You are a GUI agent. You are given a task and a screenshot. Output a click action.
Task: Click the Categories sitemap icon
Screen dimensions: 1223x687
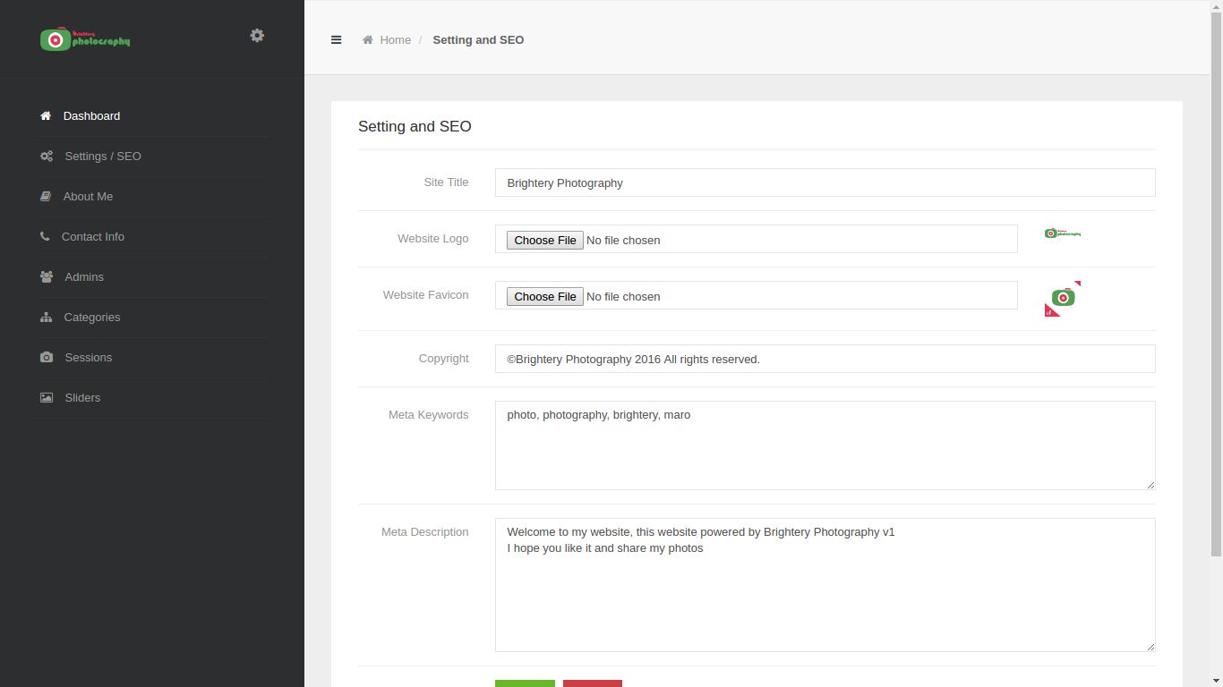tap(47, 318)
